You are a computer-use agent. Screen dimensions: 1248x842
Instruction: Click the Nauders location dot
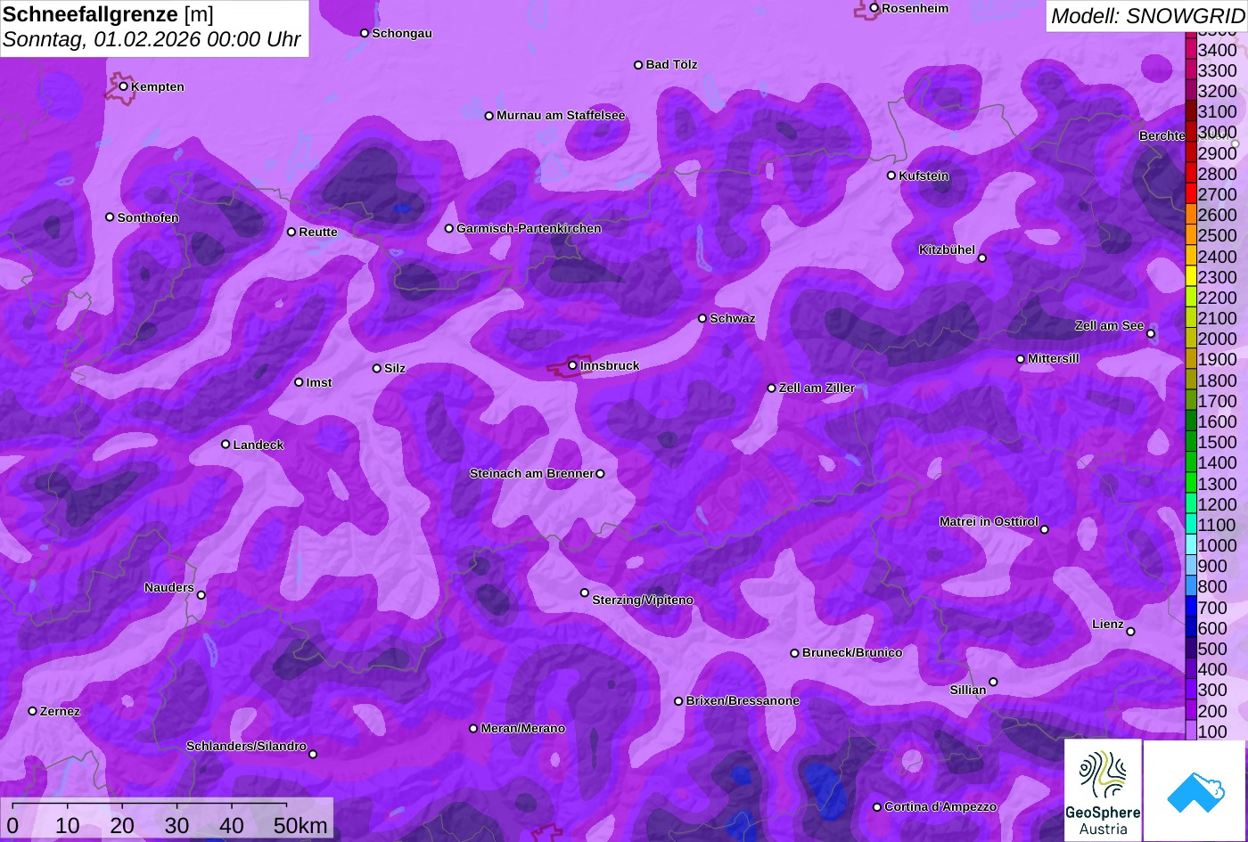201,595
